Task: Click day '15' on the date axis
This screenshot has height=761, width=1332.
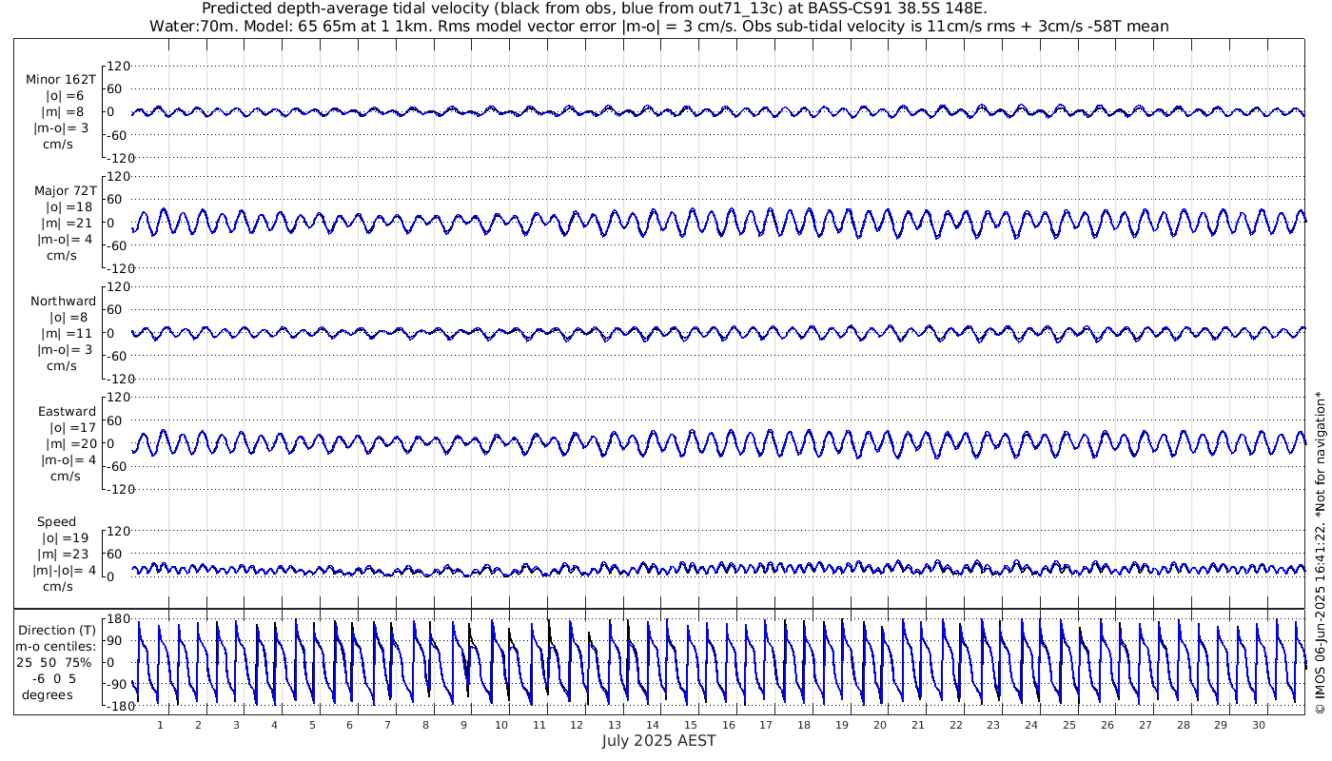Action: click(690, 725)
